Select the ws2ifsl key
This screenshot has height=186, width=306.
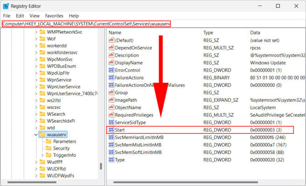pos(54,100)
